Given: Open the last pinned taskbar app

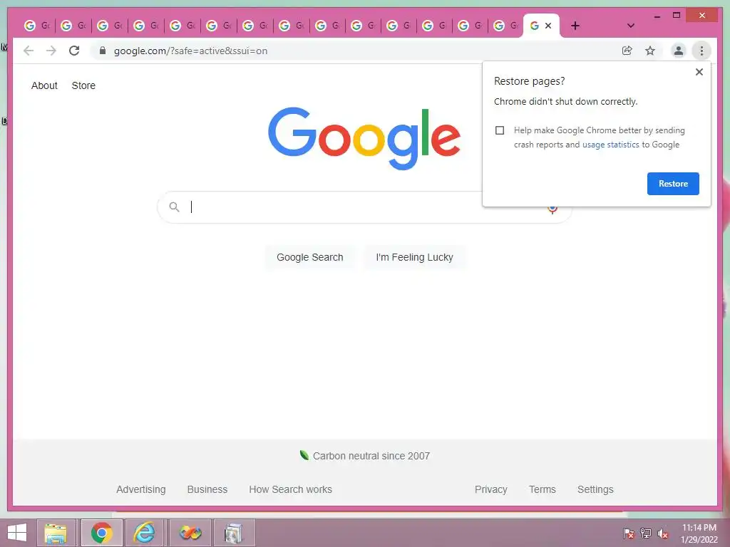Looking at the screenshot, I should point(234,533).
